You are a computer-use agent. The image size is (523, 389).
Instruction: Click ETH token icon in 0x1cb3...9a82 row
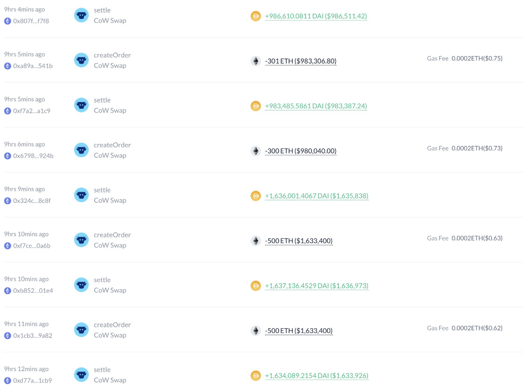[x=256, y=331]
